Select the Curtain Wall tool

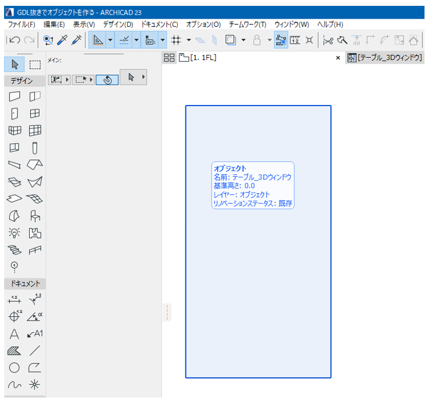click(35, 130)
